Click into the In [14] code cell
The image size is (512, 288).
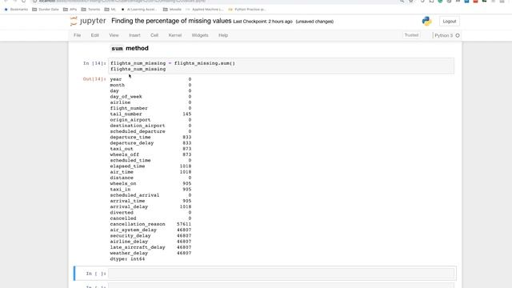coord(281,66)
